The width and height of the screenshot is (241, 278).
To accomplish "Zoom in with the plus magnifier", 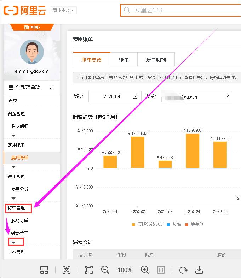I will 145,270.
